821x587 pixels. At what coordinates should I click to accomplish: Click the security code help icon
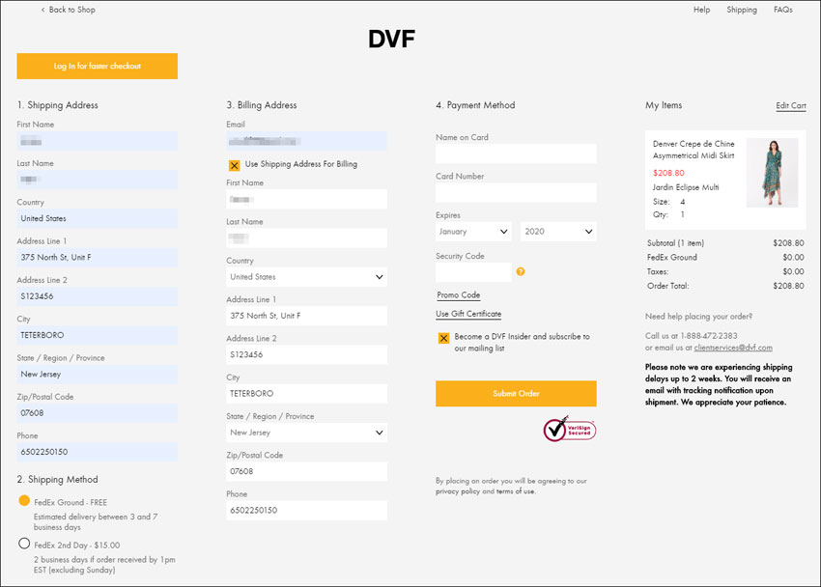tap(521, 271)
